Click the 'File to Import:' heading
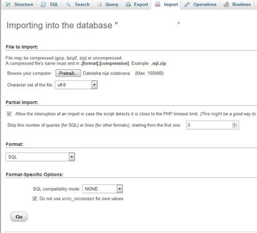The width and height of the screenshot is (257, 233). point(22,47)
